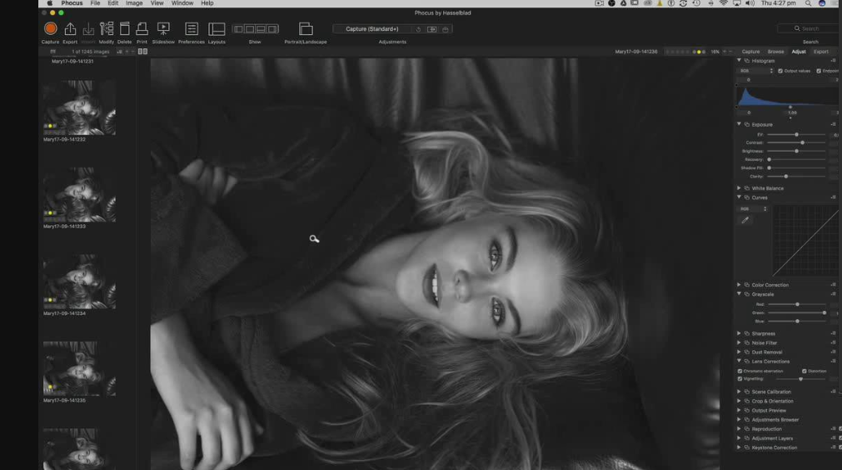Toggle the Distortion checkbox
The width and height of the screenshot is (842, 470).
[x=804, y=371]
